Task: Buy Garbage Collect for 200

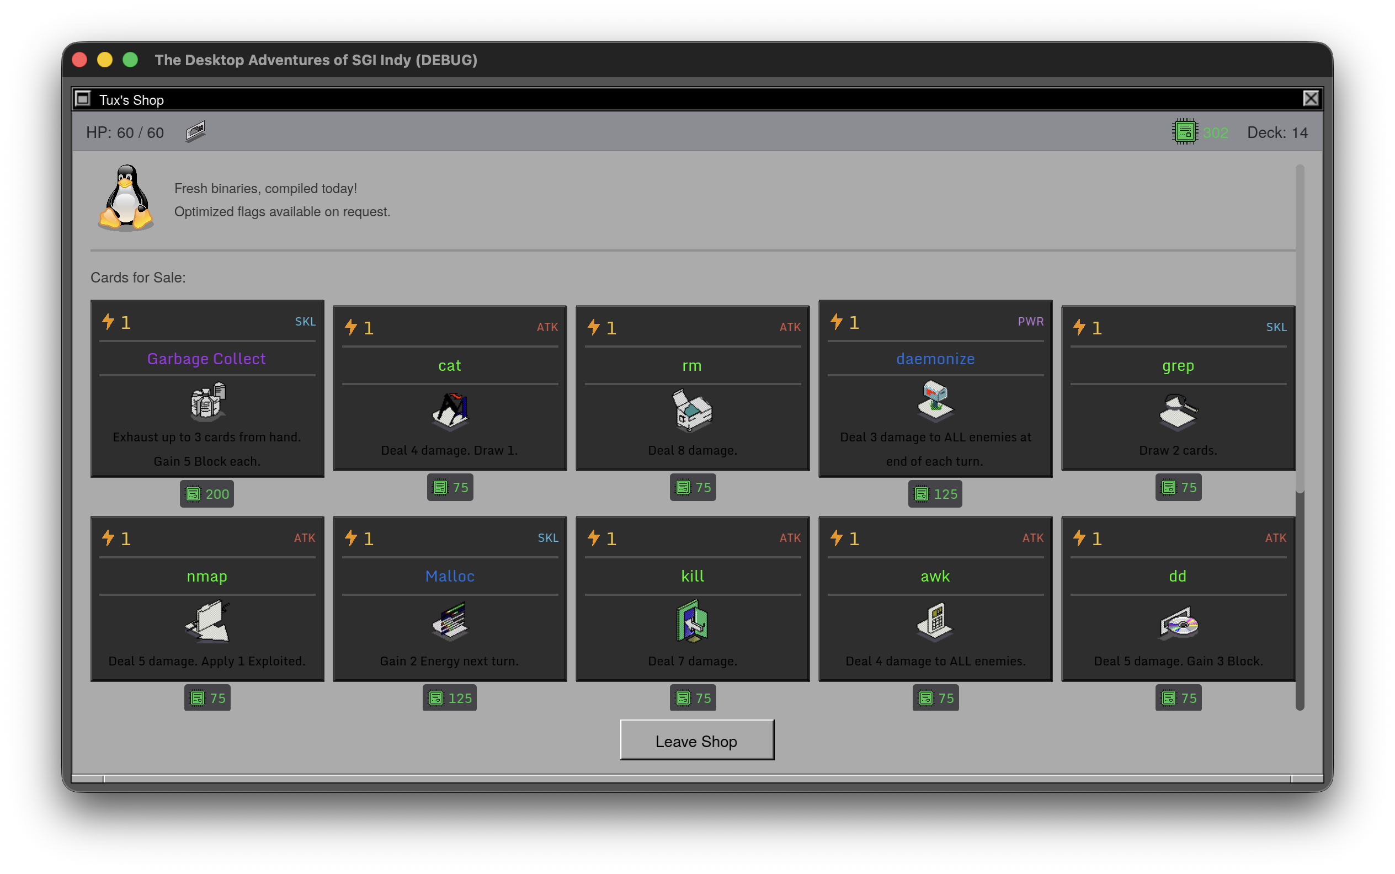Action: (x=207, y=494)
